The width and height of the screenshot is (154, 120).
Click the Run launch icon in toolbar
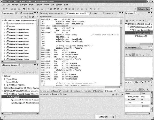[x=38, y=9]
